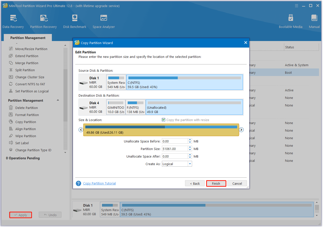Click the yellow partition size bar
Image resolution: width=323 pixels, height=227 pixels.
[x=161, y=130]
